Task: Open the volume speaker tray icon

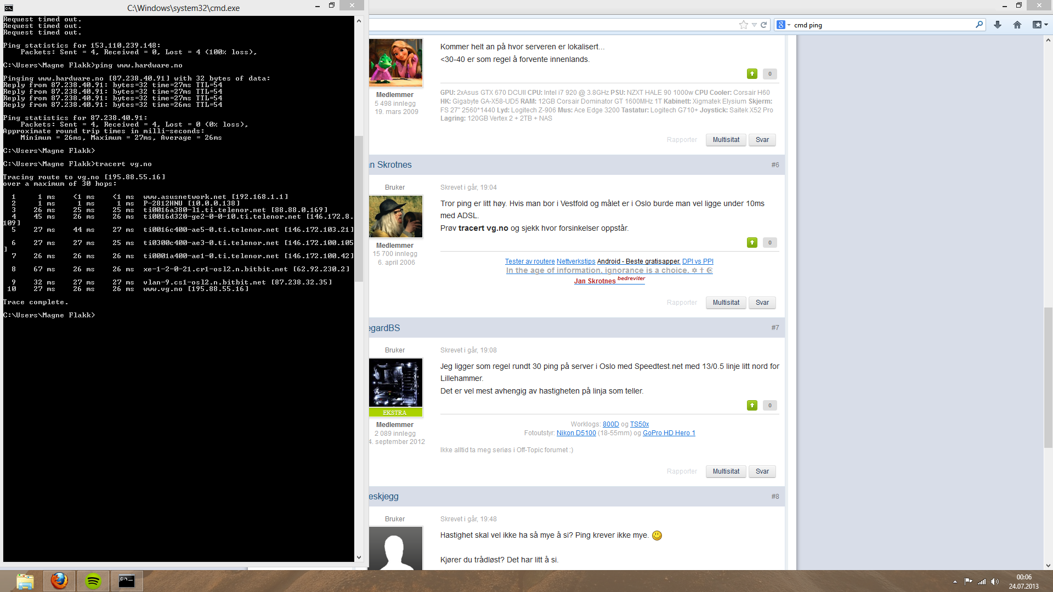Action: click(995, 582)
